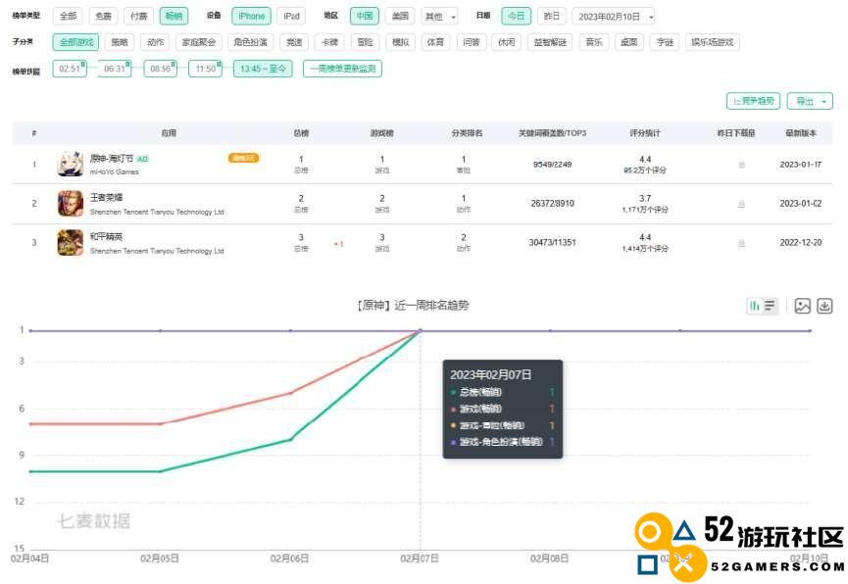Click the chart data point at 02月07日
The width and height of the screenshot is (848, 584).
coord(421,330)
